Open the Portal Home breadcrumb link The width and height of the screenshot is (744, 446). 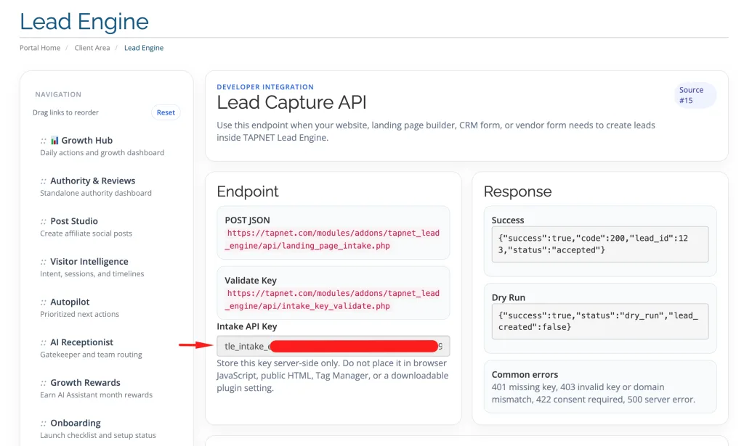point(40,48)
